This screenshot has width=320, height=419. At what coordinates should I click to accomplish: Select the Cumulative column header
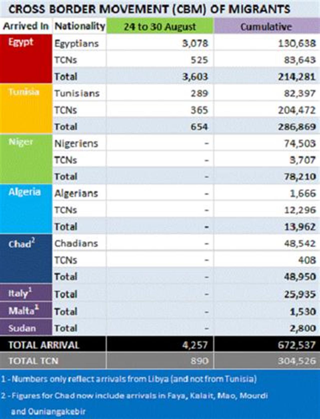(x=267, y=26)
